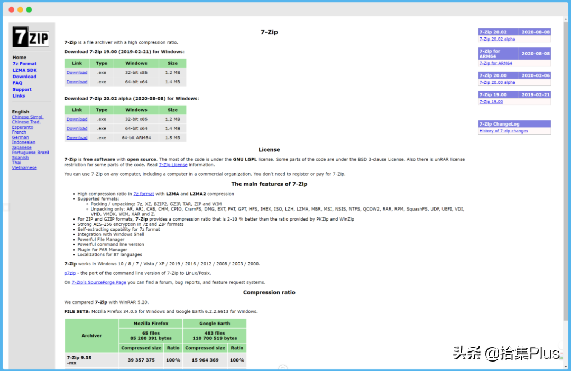Screen dimensions: 571x371
Task: Open the 7z Format sidebar page
Action: point(24,63)
